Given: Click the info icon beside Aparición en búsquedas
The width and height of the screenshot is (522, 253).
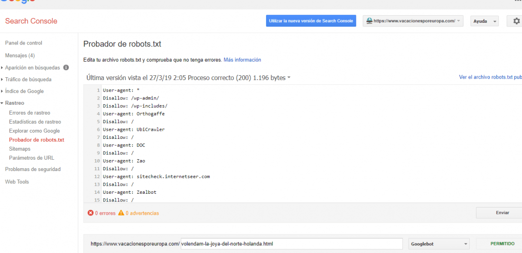Looking at the screenshot, I should coord(66,67).
